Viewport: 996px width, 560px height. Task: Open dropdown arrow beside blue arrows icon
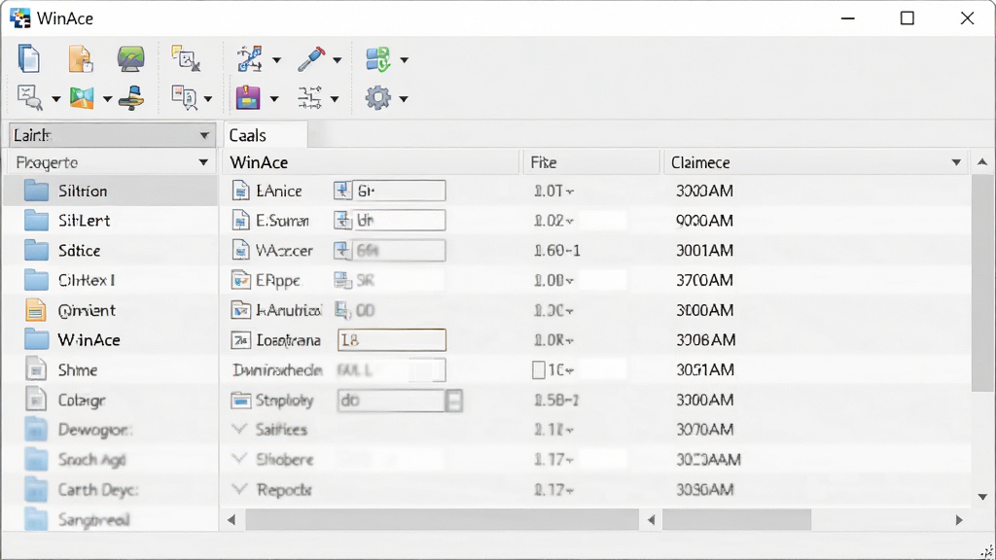click(276, 60)
